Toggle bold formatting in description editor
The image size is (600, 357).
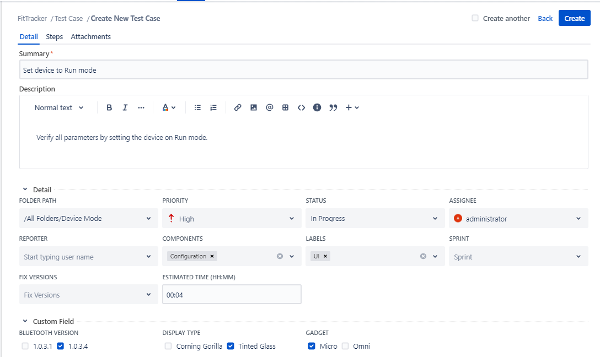point(109,108)
